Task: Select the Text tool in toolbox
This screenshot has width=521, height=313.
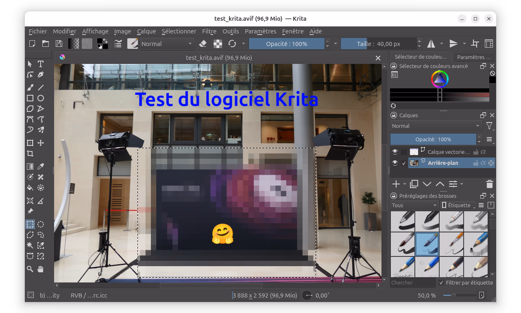Action: 41,64
